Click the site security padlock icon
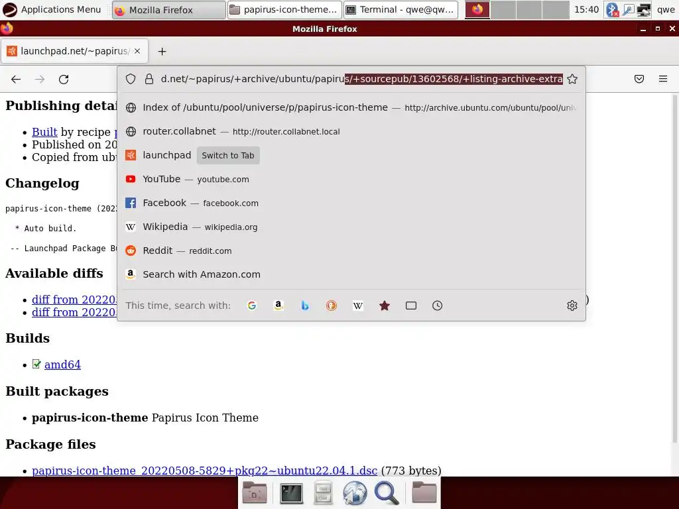Image resolution: width=679 pixels, height=509 pixels. click(149, 79)
